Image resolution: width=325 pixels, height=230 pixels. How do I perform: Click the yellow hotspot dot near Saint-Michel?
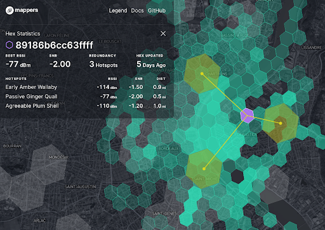click(204, 169)
